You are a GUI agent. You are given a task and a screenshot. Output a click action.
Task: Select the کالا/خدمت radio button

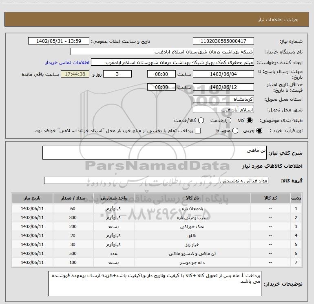tap(201, 120)
